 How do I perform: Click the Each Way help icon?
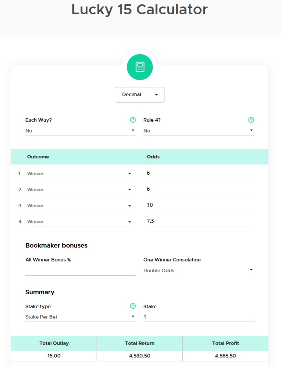coord(133,120)
